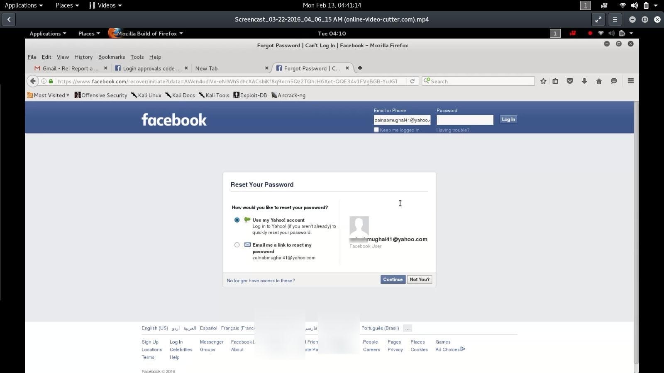The image size is (664, 373).
Task: Open the Tools menu
Action: tap(137, 57)
